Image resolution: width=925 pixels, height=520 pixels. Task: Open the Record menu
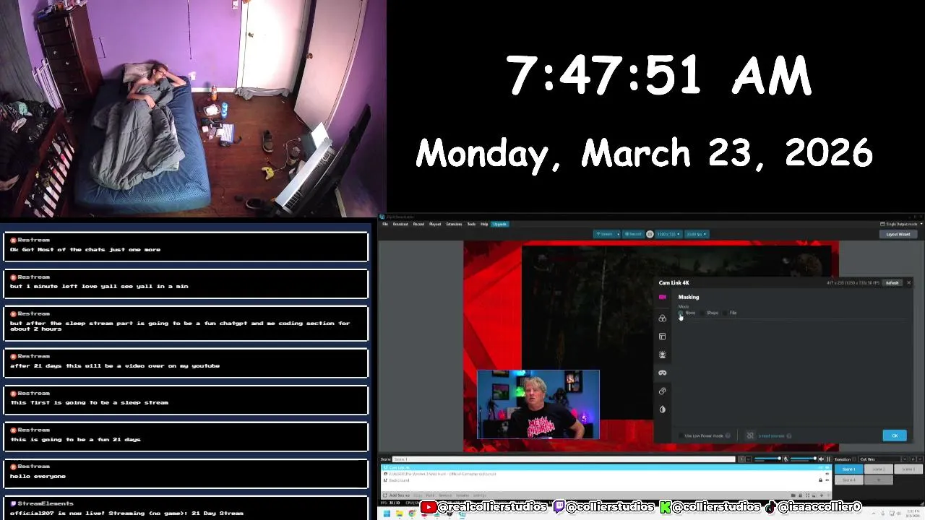click(418, 224)
